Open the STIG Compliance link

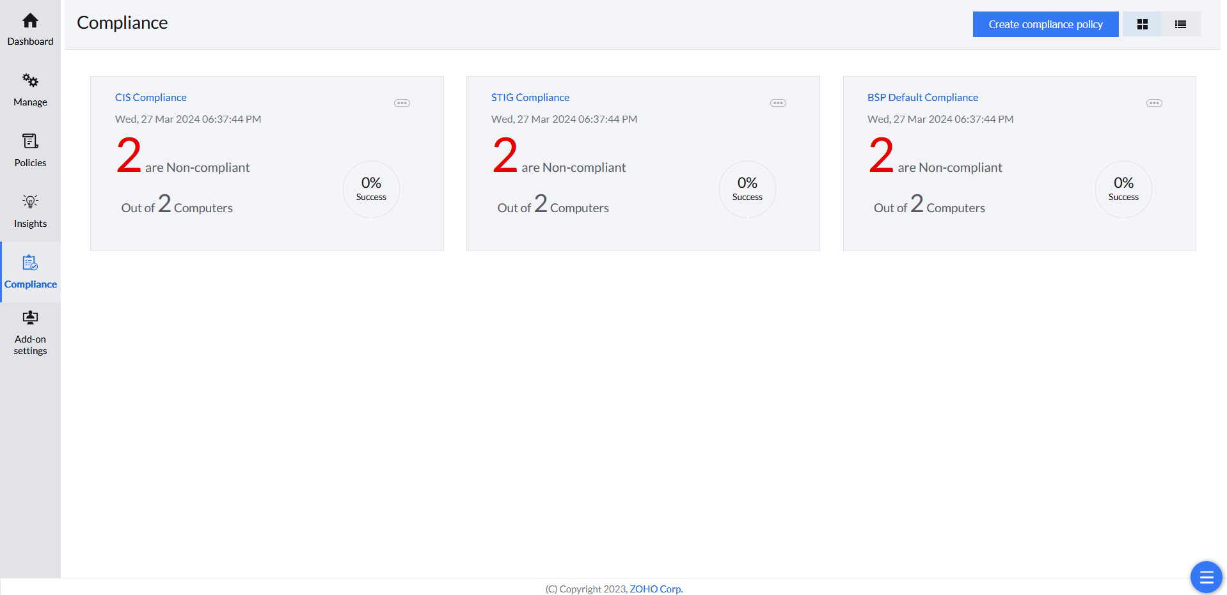point(530,97)
